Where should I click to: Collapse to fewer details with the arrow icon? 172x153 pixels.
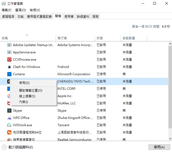(x=4, y=147)
